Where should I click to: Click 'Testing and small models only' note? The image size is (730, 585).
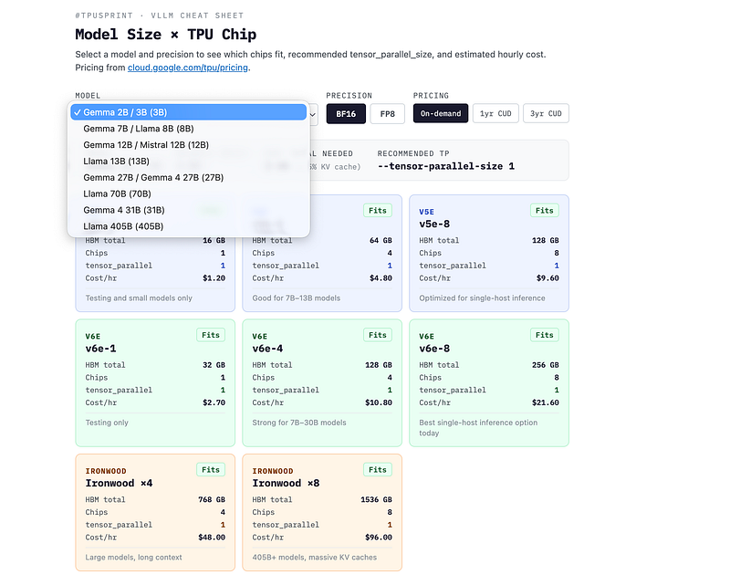click(x=139, y=298)
